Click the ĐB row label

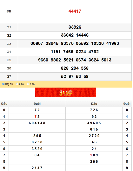click(x=9, y=11)
